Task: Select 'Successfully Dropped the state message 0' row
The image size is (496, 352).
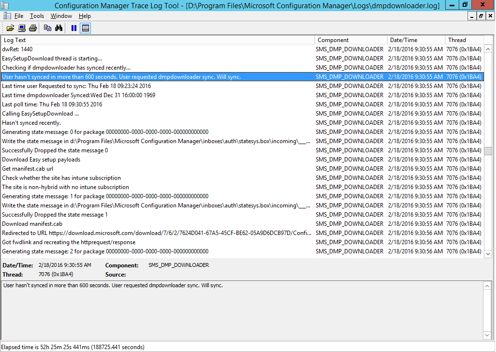Action: pos(242,150)
